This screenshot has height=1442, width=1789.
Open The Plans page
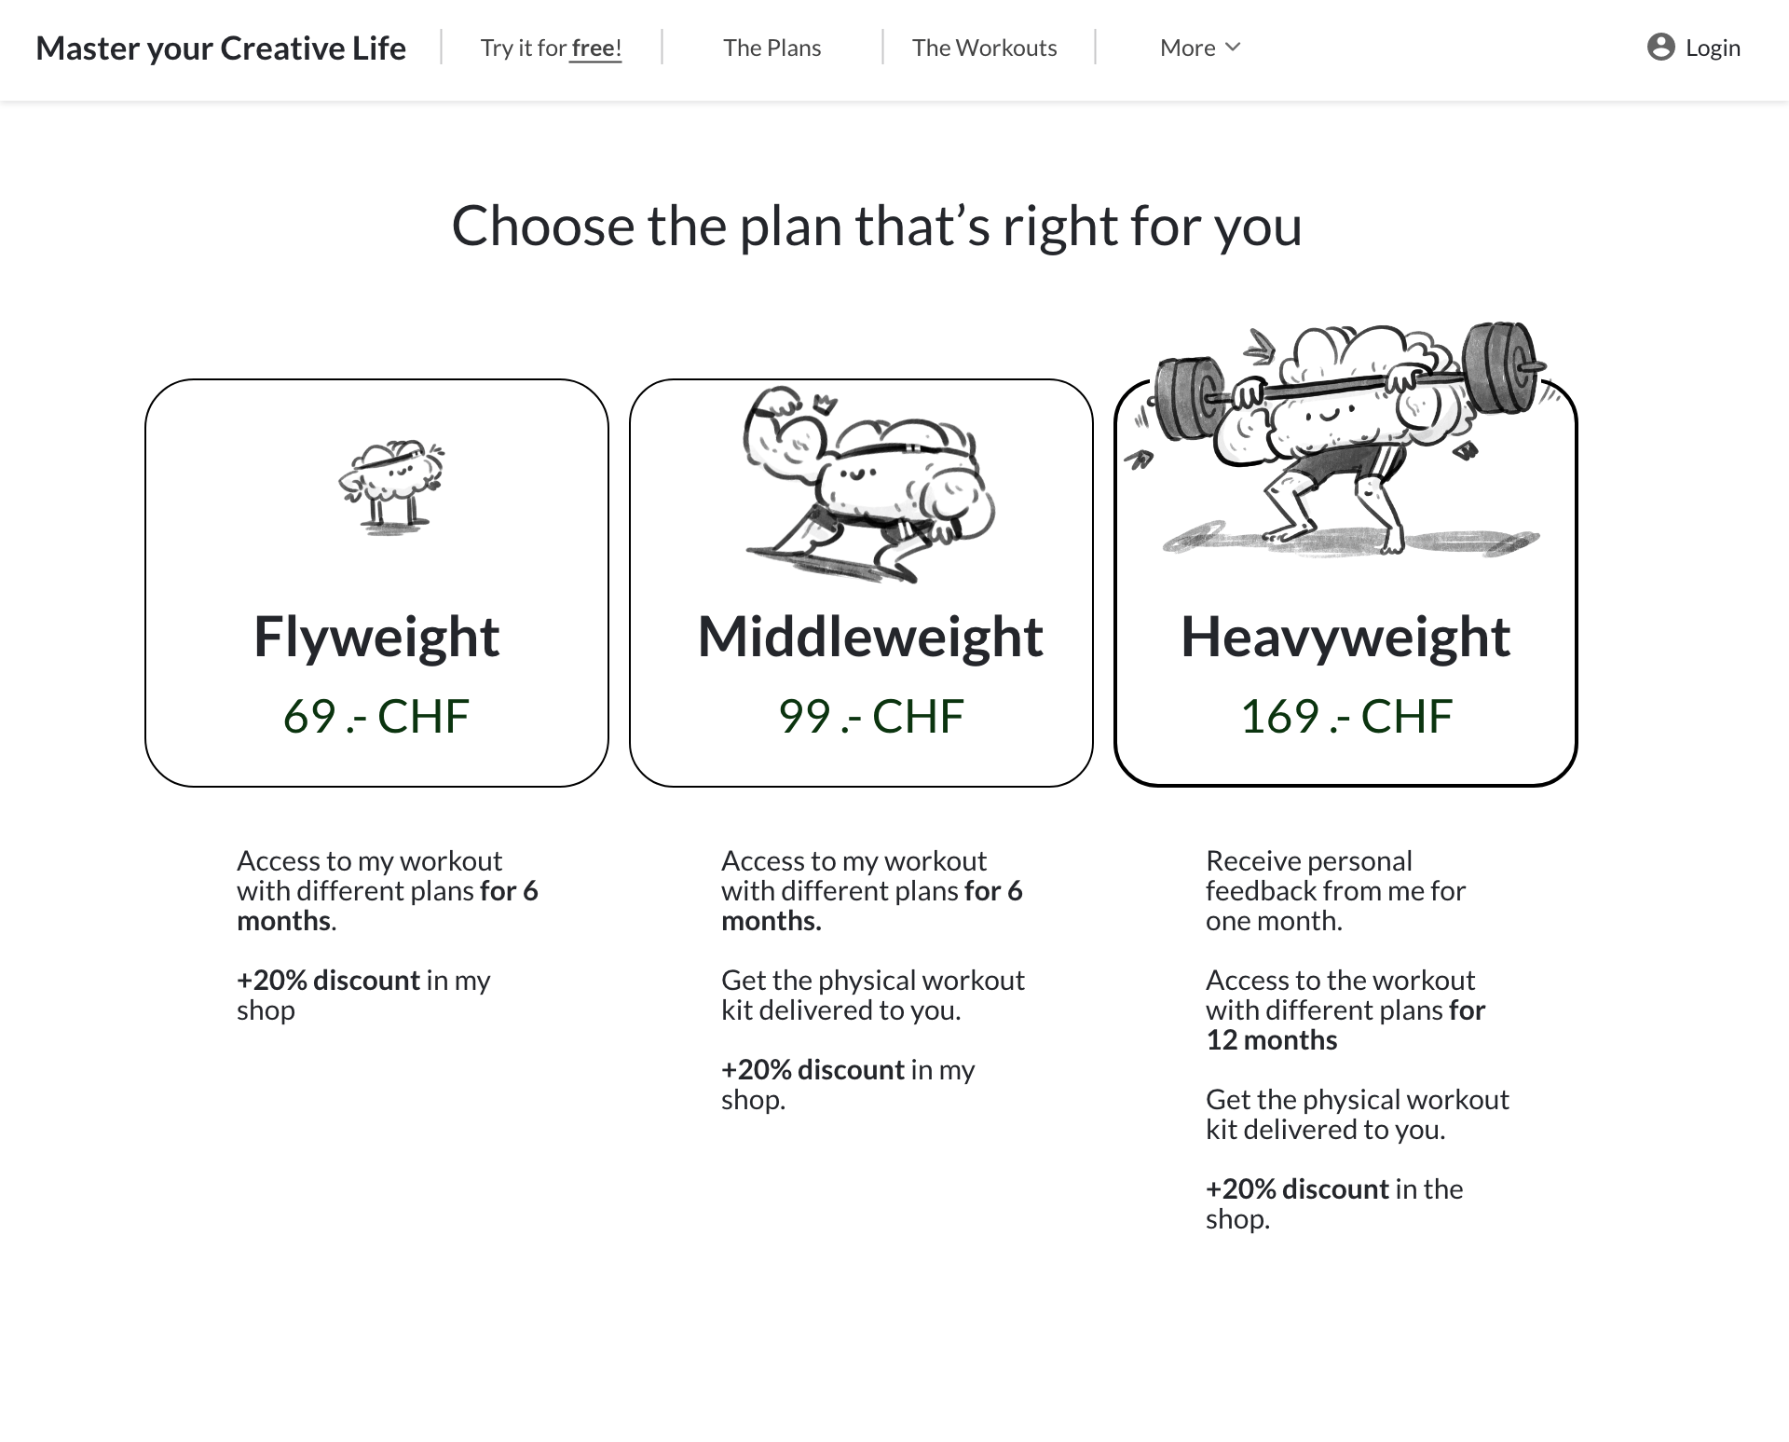coord(772,48)
